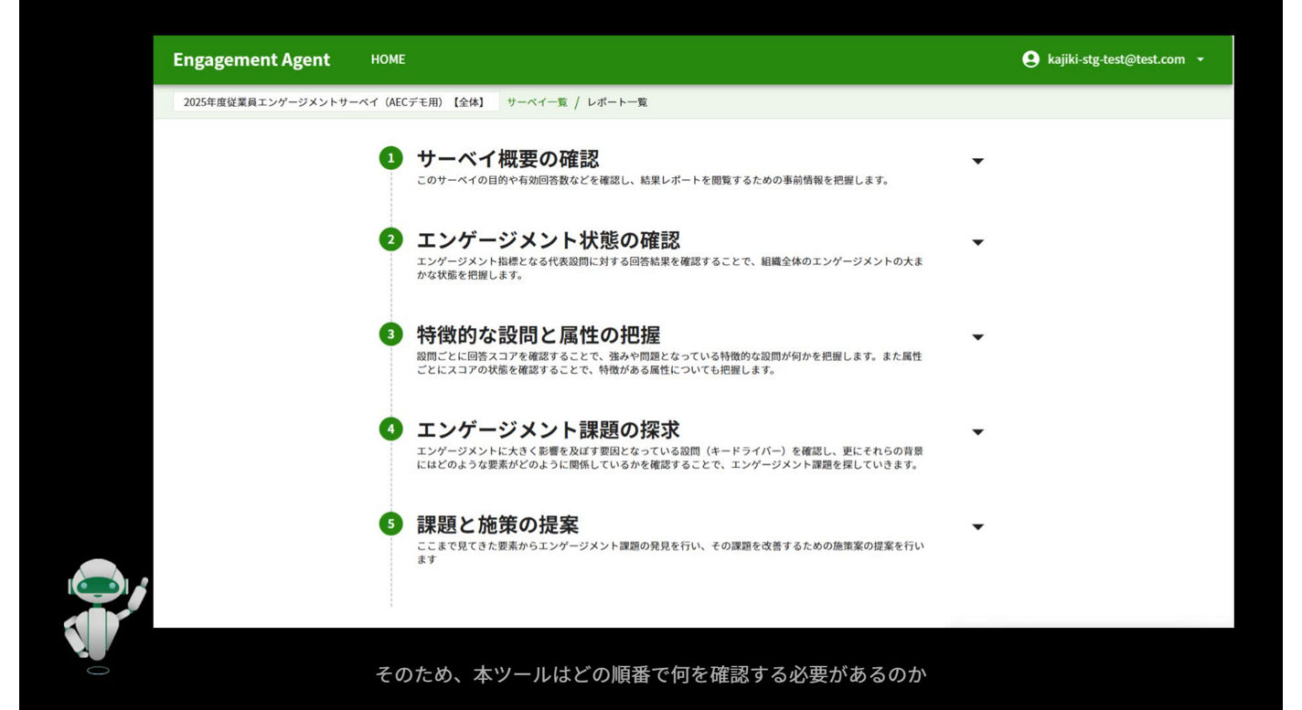The width and height of the screenshot is (1302, 710).
Task: Click the description starting 設問ごとに回答スコアを確認
Action: [670, 364]
